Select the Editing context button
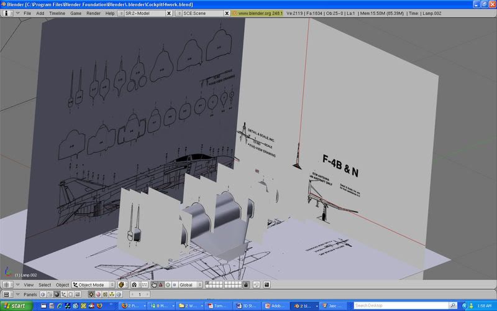Viewport: 497px width, 311px height. coord(70,294)
